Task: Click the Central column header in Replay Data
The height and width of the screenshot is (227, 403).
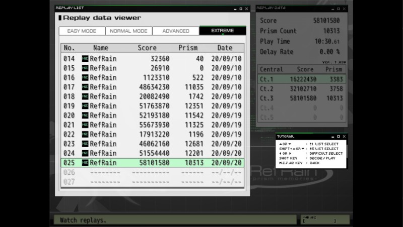Action: point(272,69)
